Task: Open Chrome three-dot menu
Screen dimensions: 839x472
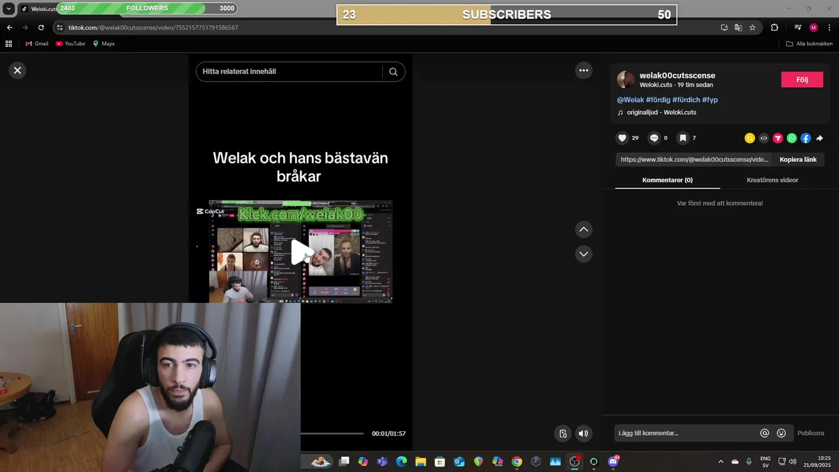Action: pos(830,28)
